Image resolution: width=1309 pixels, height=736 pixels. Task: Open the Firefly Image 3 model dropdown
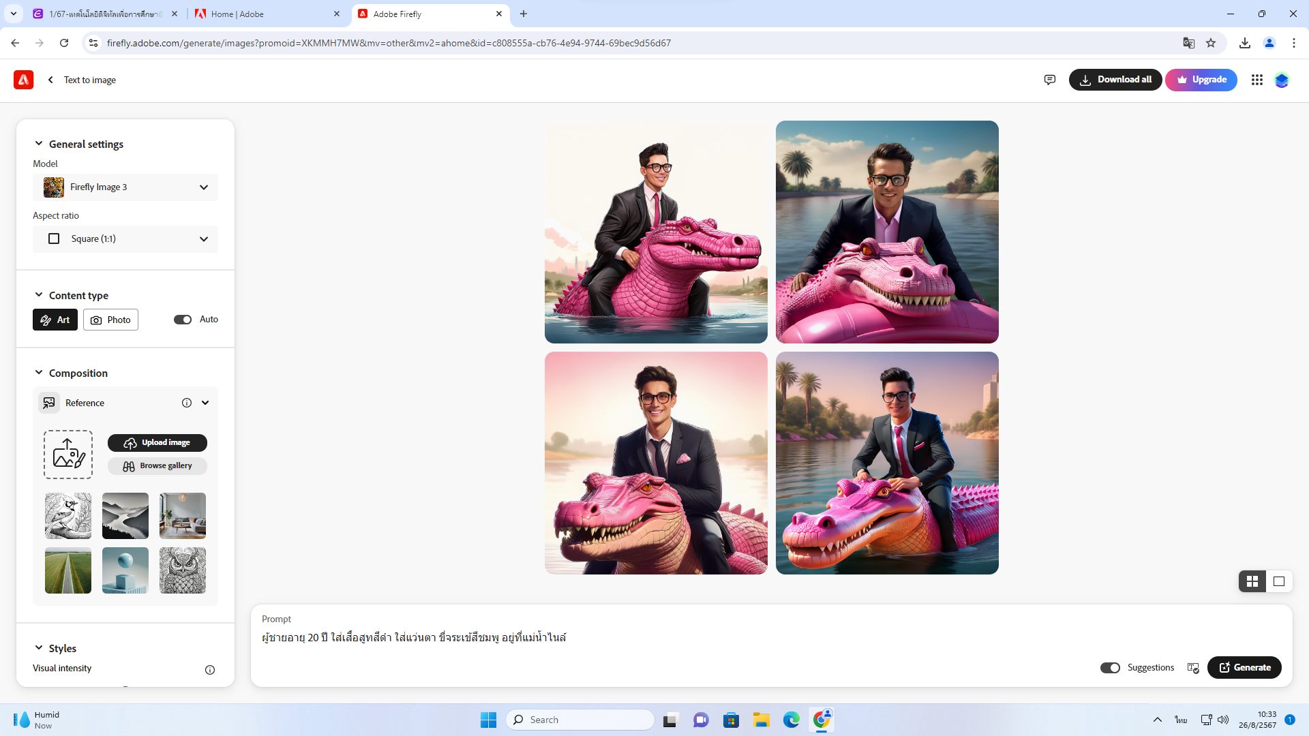click(x=125, y=187)
